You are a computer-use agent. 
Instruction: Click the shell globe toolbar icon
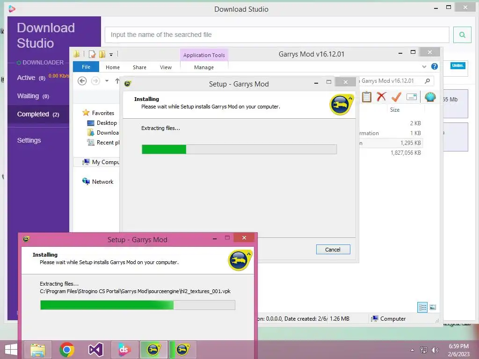[430, 97]
